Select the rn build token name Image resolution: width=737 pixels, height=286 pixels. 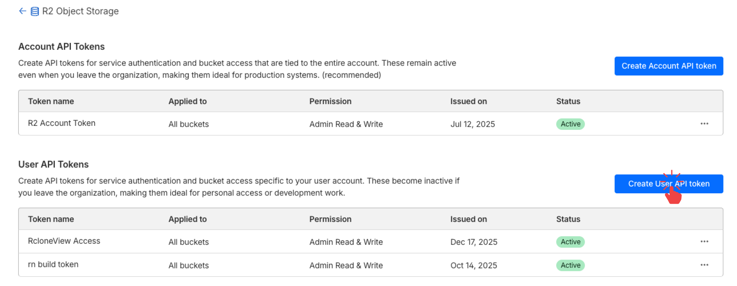click(x=53, y=264)
